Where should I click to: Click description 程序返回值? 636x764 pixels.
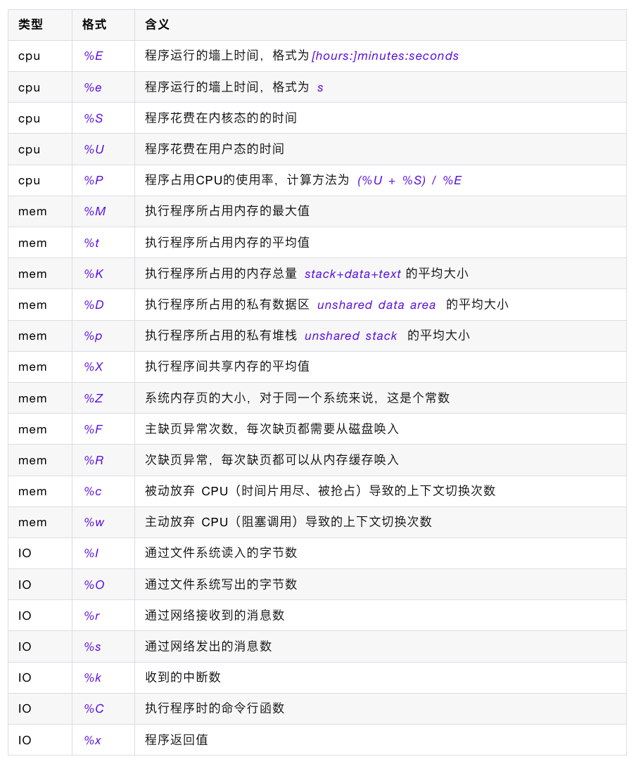[x=177, y=740]
